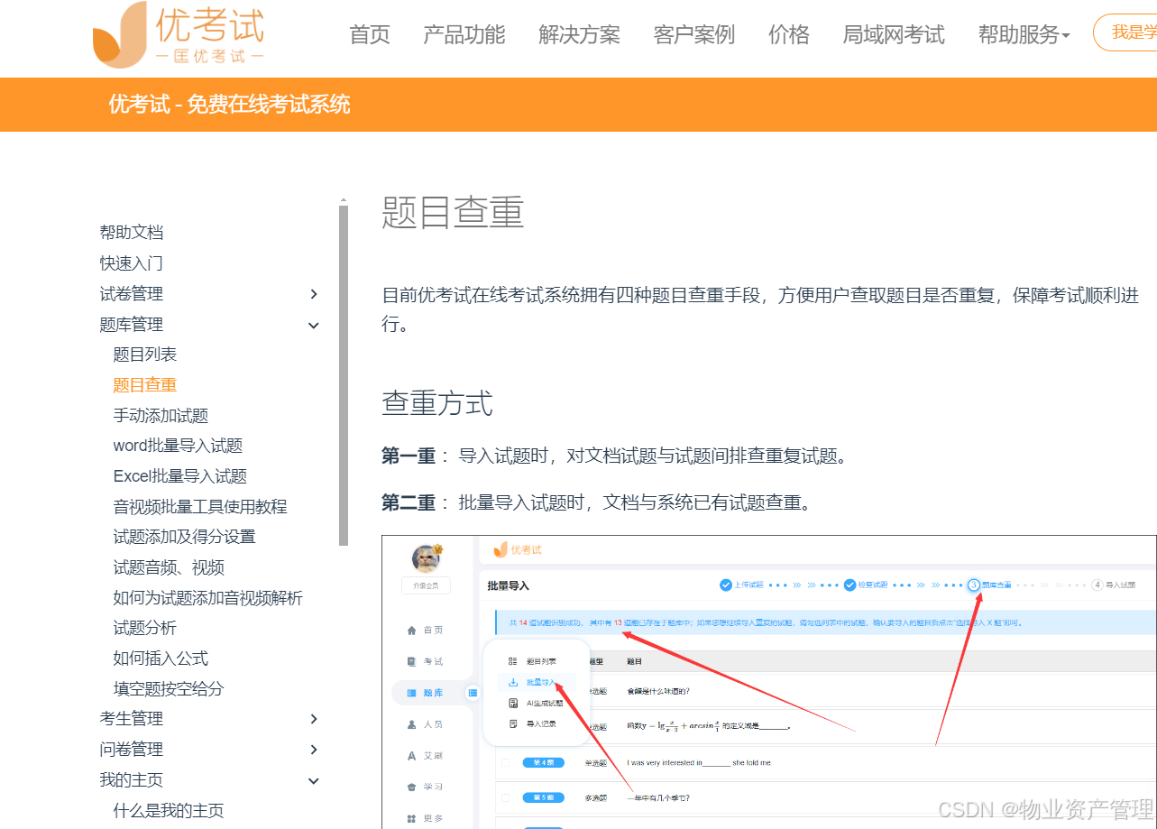Image resolution: width=1157 pixels, height=829 pixels.
Task: Open 解决方案 in the top navigation
Action: (580, 35)
